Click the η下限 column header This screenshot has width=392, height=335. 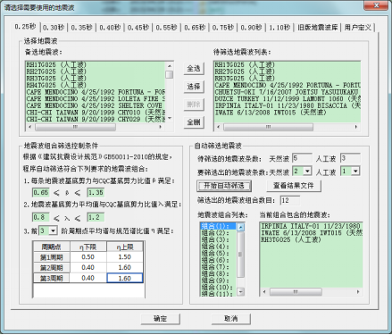pos(88,247)
